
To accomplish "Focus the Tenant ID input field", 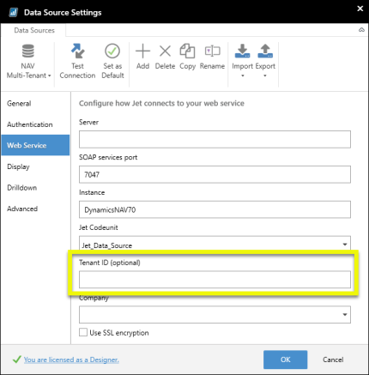I will pyautogui.click(x=215, y=280).
